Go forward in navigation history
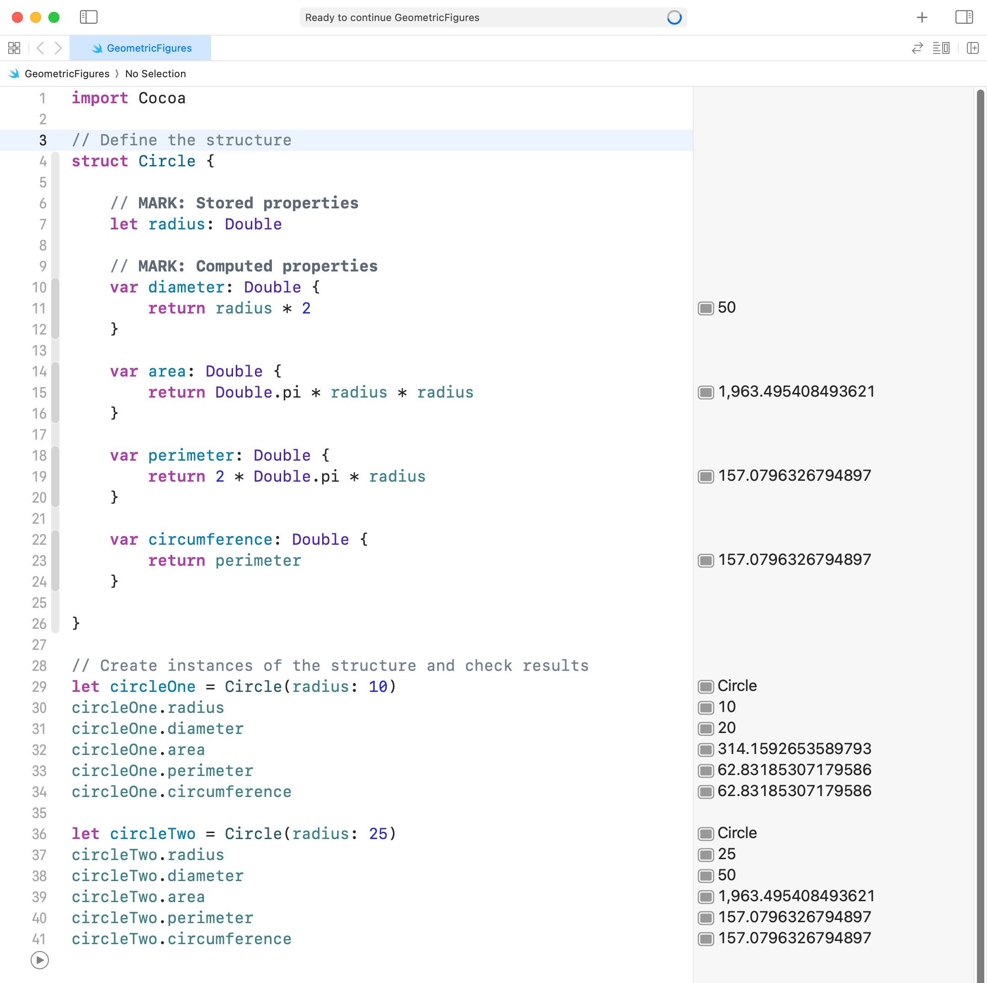The width and height of the screenshot is (987, 983). pyautogui.click(x=58, y=48)
